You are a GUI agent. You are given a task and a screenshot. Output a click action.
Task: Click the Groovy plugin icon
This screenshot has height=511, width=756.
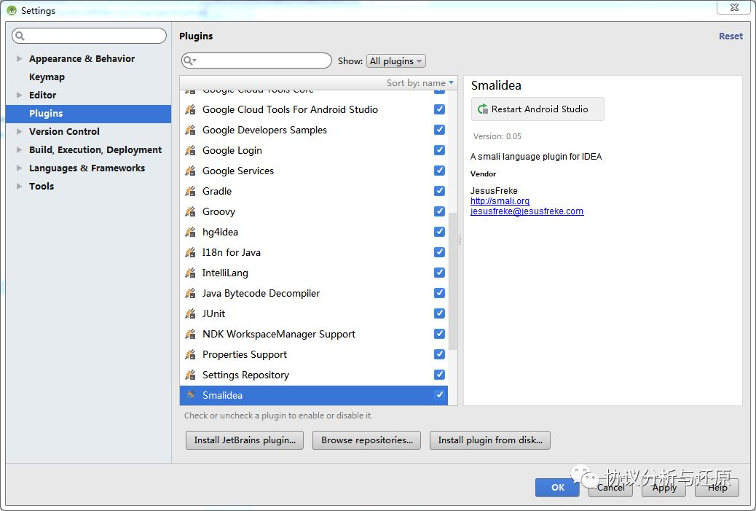(x=190, y=211)
